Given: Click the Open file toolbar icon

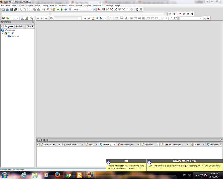Looking at the screenshot, I should coord(7,9).
